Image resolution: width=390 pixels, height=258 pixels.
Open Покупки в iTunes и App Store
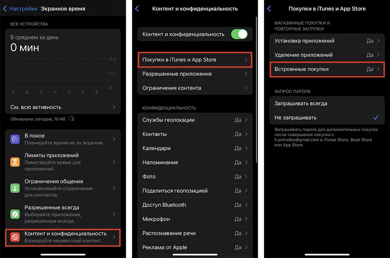click(x=195, y=60)
